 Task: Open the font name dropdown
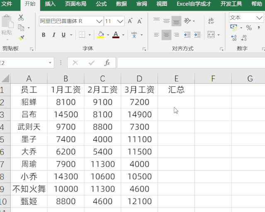point(99,21)
